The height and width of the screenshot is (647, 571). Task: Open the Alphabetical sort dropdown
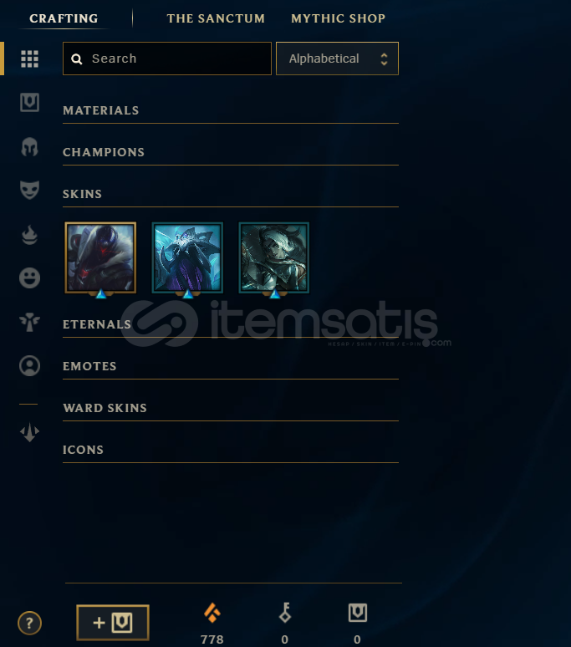click(337, 59)
